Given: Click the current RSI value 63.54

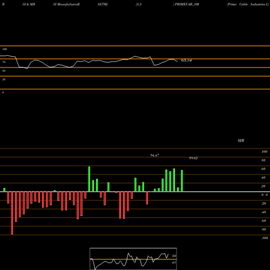Looking at the screenshot, I should (186, 60).
